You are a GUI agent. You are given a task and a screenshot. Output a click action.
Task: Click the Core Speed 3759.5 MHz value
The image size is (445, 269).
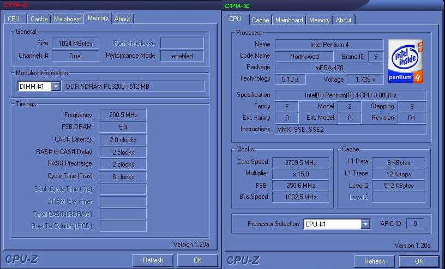coord(300,163)
